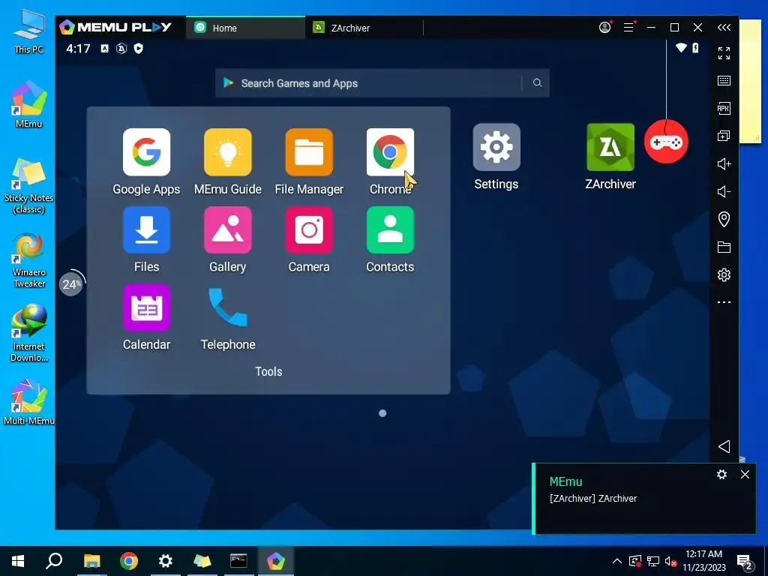
Task: Click the MEmu taskbar button
Action: (x=276, y=561)
